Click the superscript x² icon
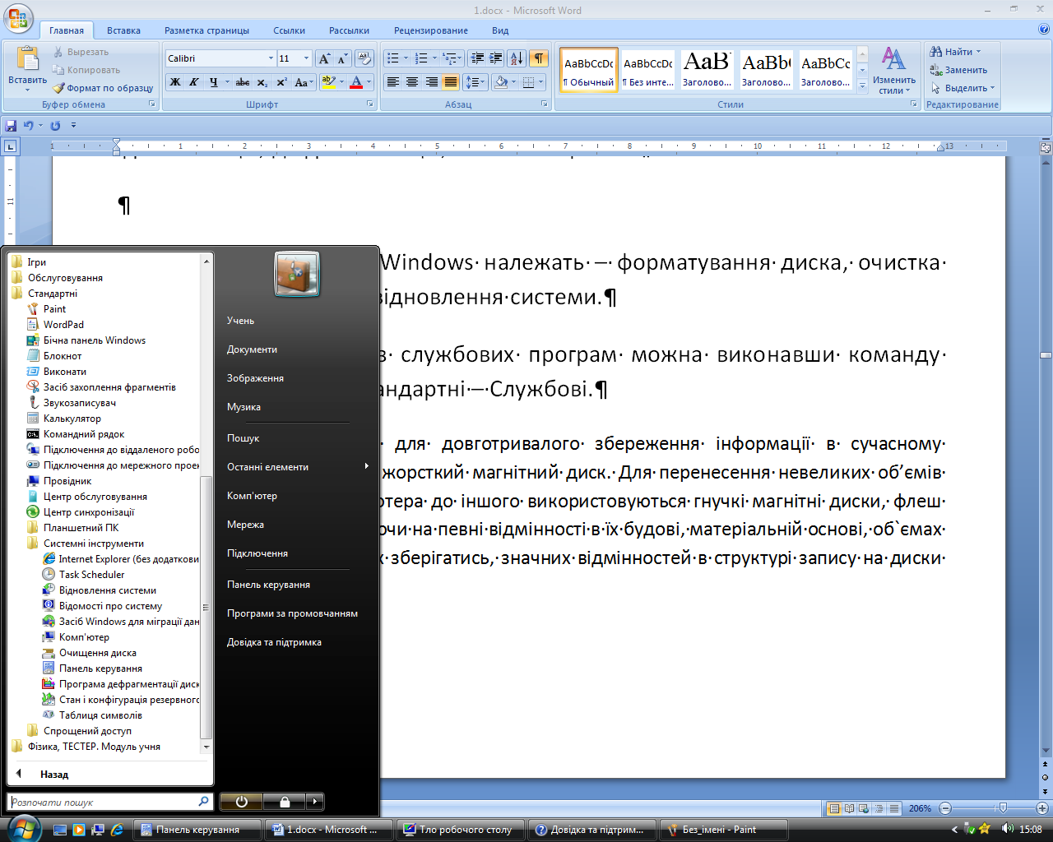1053x842 pixels. (281, 82)
